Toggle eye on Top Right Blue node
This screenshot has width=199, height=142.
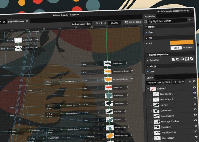[x=127, y=95]
